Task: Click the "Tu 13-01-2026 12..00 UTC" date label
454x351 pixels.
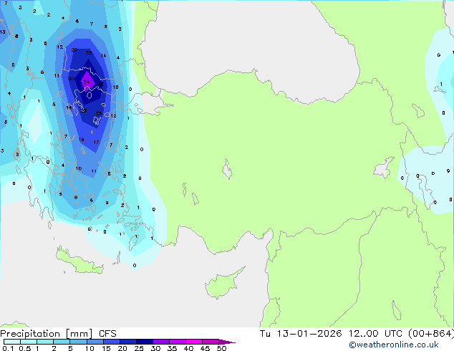Action: (x=332, y=334)
